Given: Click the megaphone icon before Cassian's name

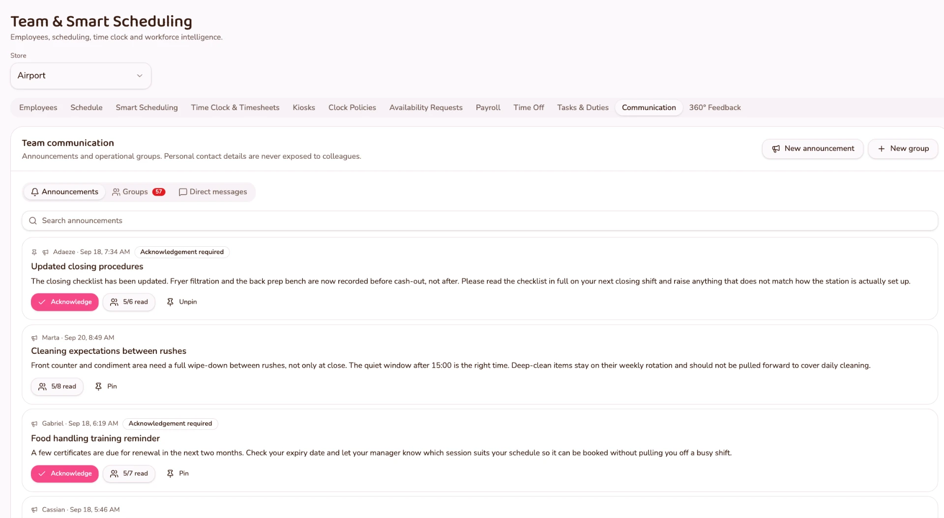Looking at the screenshot, I should [34, 510].
